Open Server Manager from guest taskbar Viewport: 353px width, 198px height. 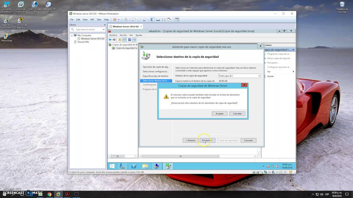[x=122, y=166]
